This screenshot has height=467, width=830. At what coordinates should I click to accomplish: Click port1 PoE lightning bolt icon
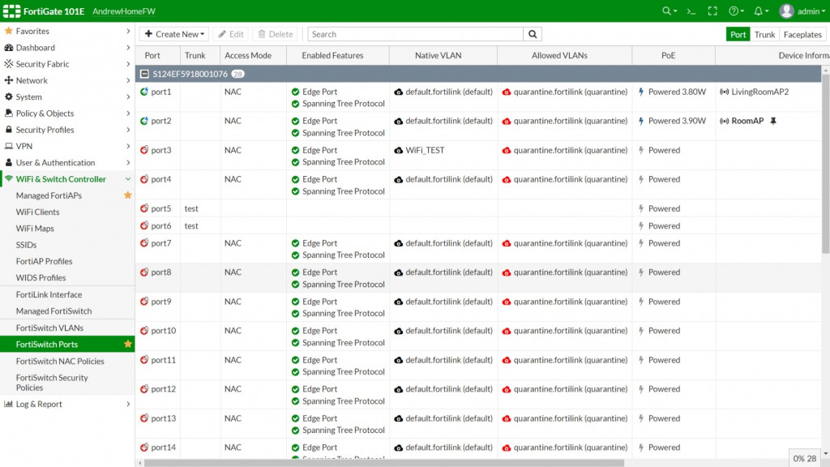tap(641, 92)
